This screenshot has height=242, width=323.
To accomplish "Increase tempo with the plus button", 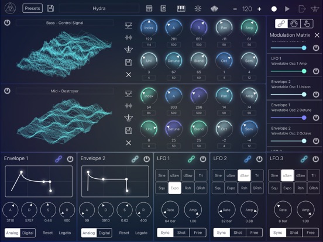I will [x=259, y=9].
